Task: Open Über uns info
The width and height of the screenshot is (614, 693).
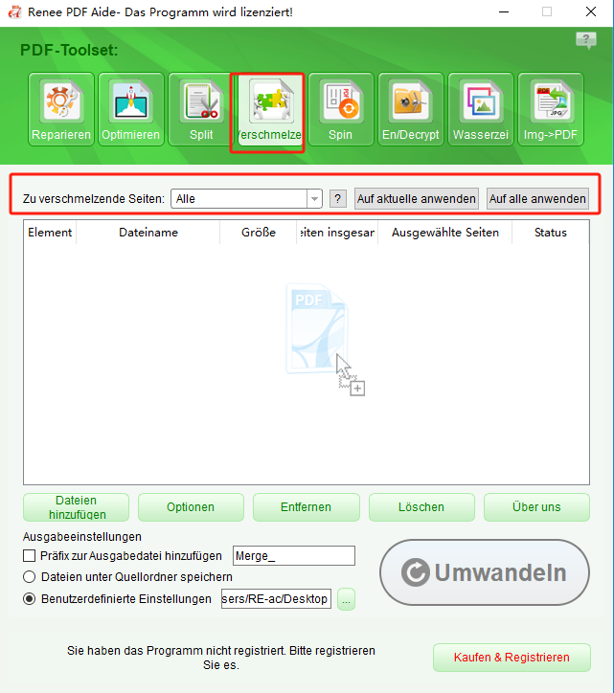Action: point(536,507)
